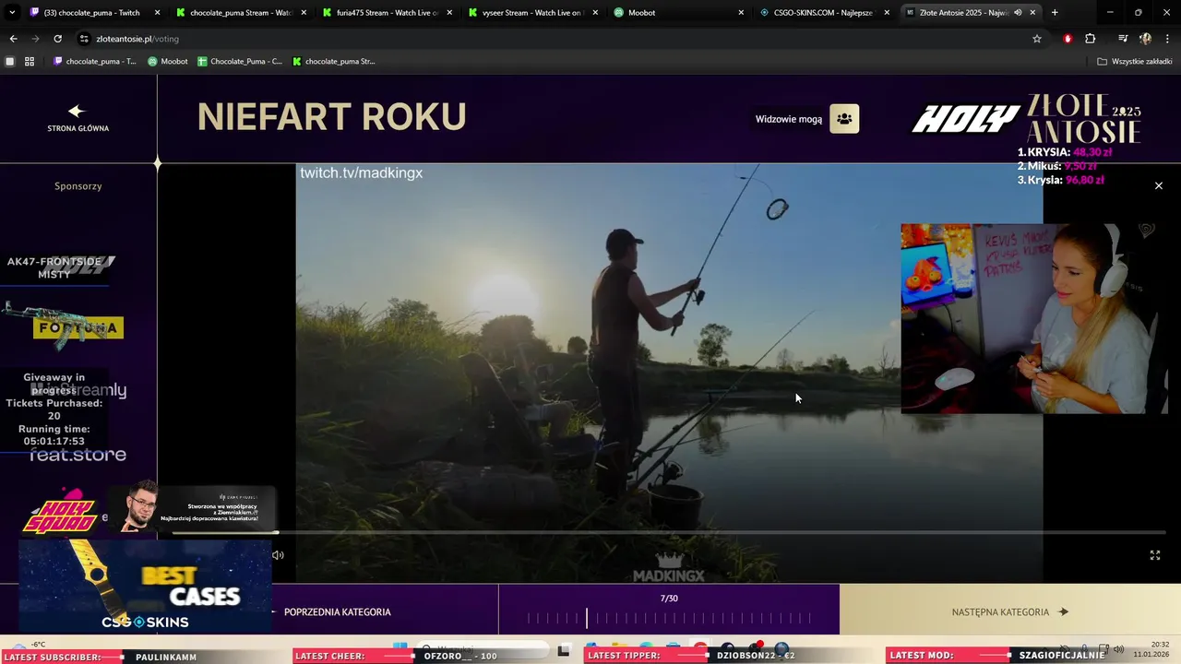Click the Złote Antosie 2025 logo
Image resolution: width=1181 pixels, height=664 pixels.
(x=1084, y=118)
